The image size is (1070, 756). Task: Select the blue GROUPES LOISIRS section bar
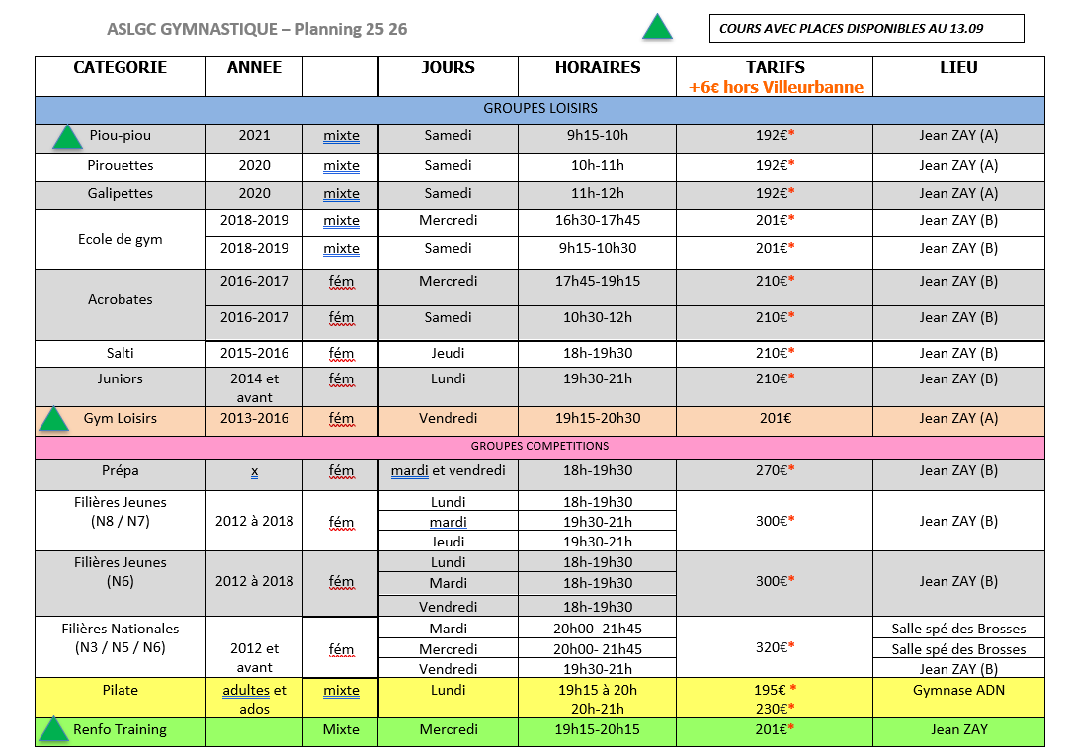pos(539,109)
